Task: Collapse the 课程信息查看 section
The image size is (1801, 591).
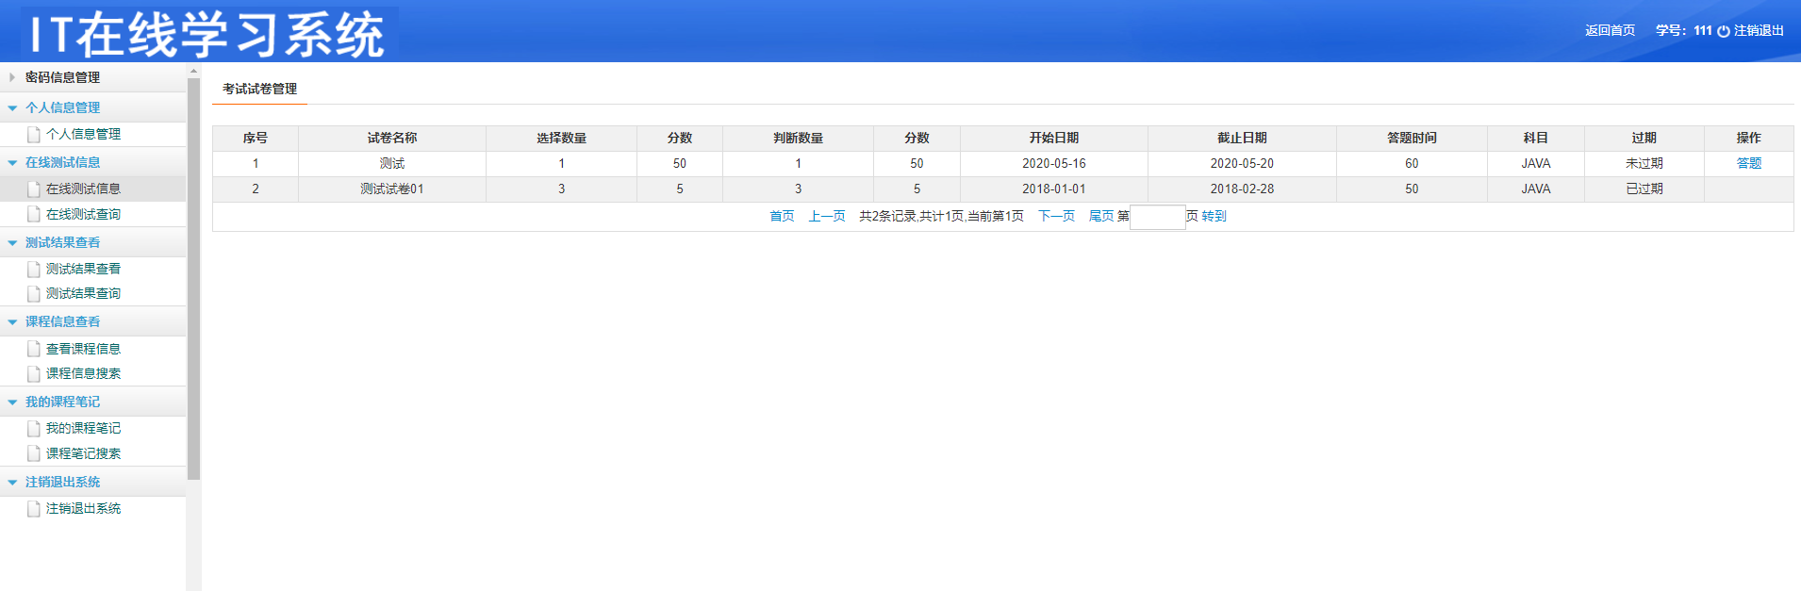Action: point(92,321)
